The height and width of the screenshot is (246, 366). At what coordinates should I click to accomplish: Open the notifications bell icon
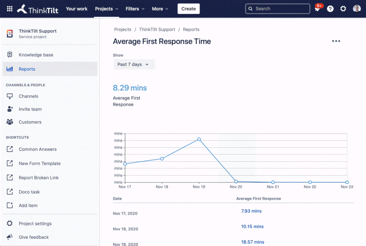point(317,9)
